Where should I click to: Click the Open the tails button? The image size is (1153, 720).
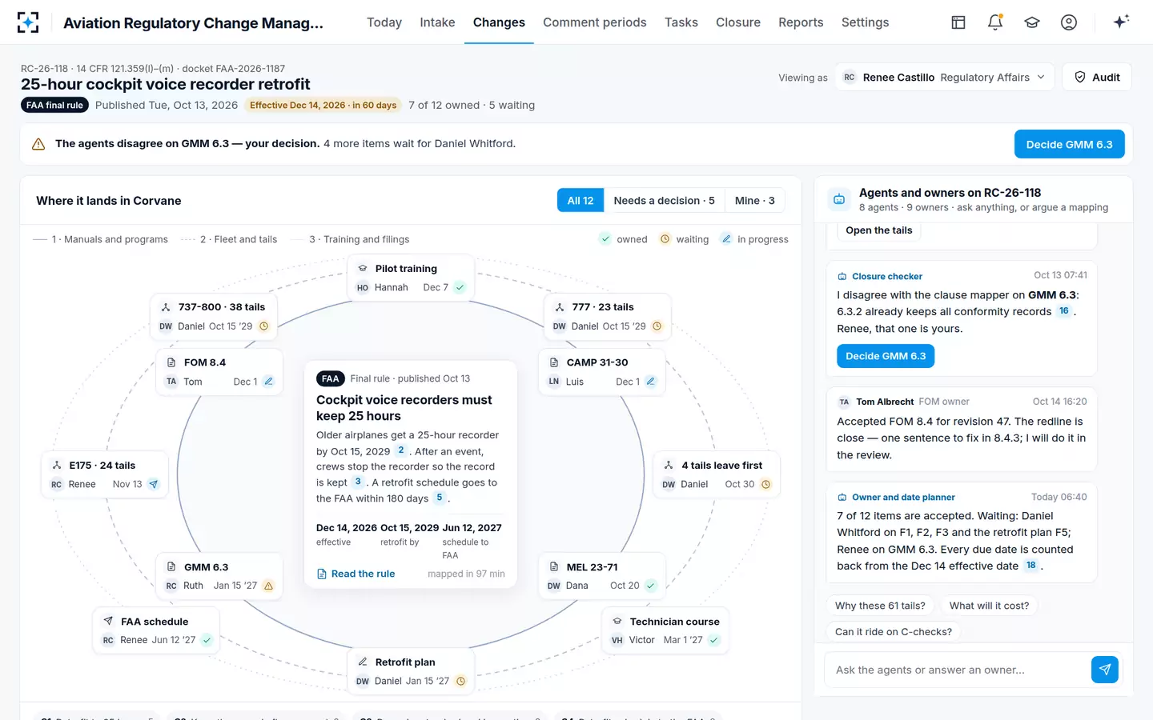(879, 230)
